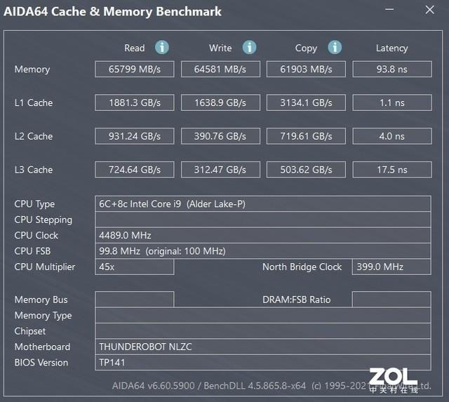
Task: Click the CPU Multiplier 45x field
Action: point(135,267)
